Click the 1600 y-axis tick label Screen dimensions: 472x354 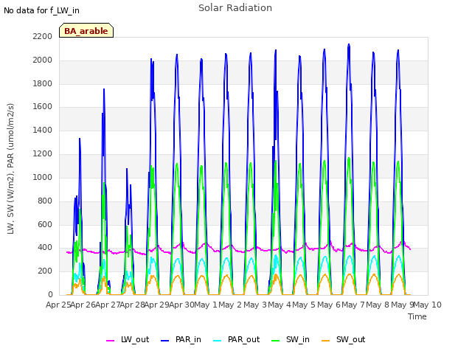(43, 106)
